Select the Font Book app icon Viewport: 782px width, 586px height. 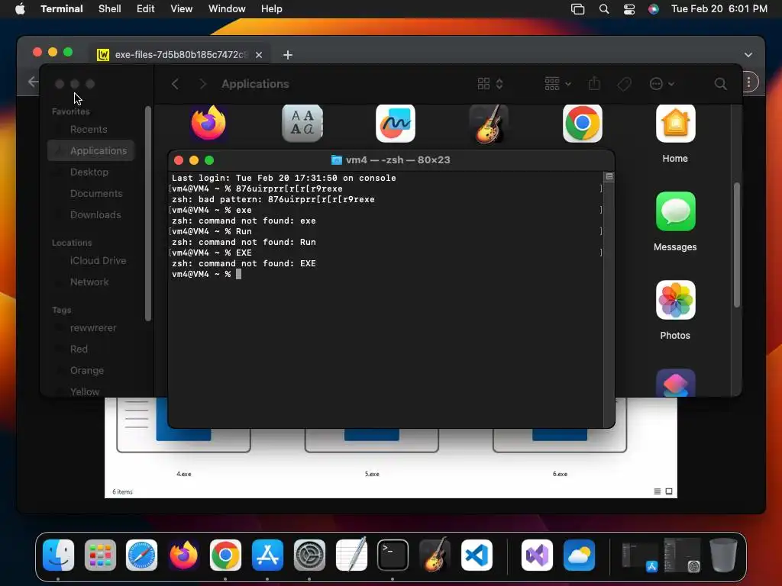[x=302, y=123]
